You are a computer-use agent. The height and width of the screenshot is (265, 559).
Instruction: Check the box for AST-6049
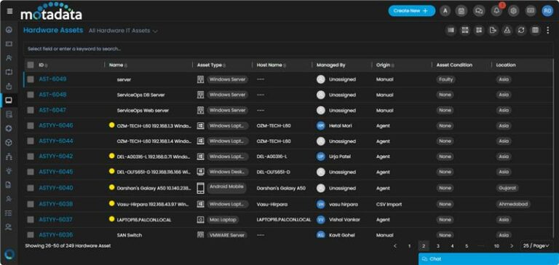click(x=31, y=79)
